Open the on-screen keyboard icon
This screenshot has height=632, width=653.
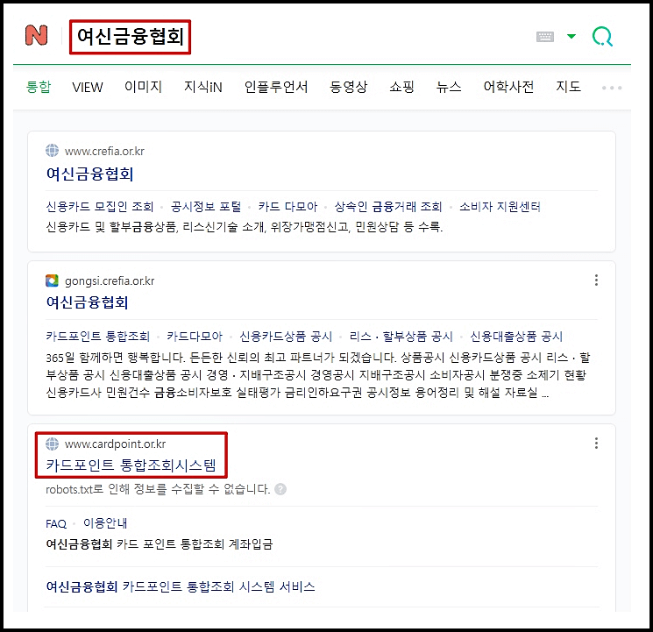[544, 37]
